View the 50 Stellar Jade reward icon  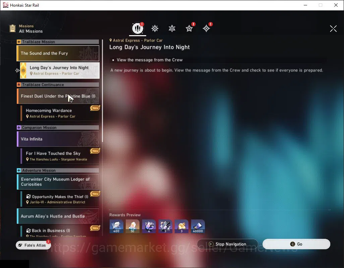[132, 226]
